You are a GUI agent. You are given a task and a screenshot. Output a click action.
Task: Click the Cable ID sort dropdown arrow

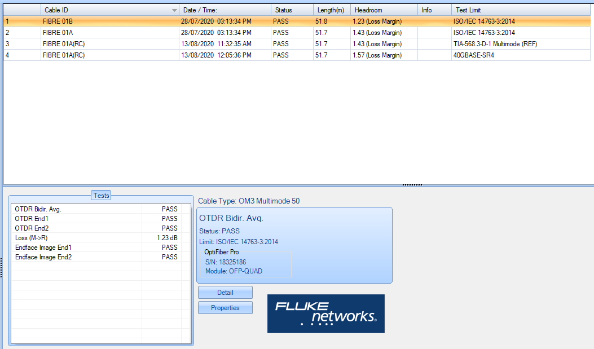point(174,10)
